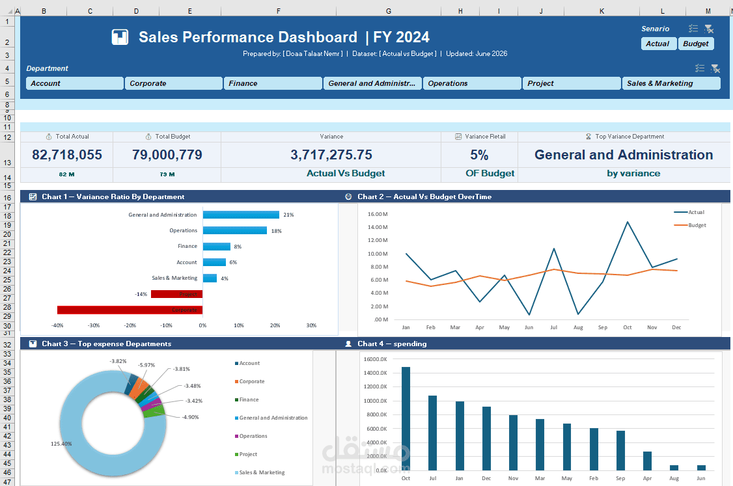Click the Chart 3 header icon
The height and width of the screenshot is (486, 733).
(33, 344)
